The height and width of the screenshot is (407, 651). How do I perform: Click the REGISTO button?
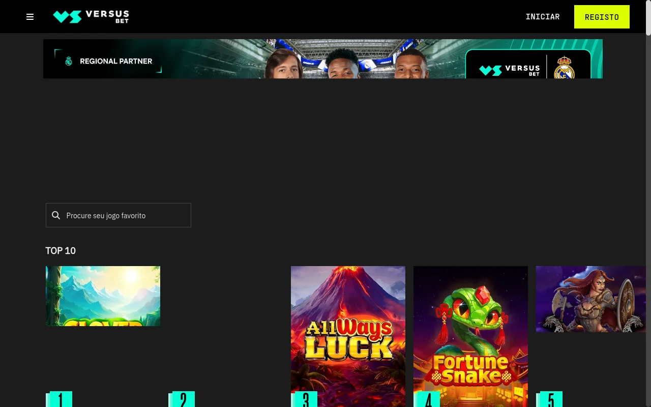point(602,17)
